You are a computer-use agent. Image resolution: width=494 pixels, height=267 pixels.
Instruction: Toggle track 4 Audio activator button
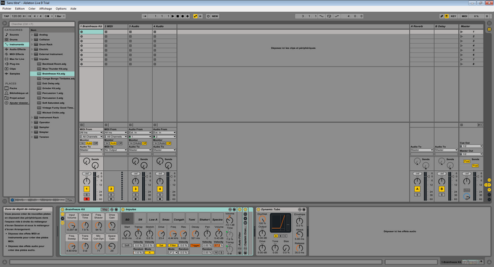(160, 189)
